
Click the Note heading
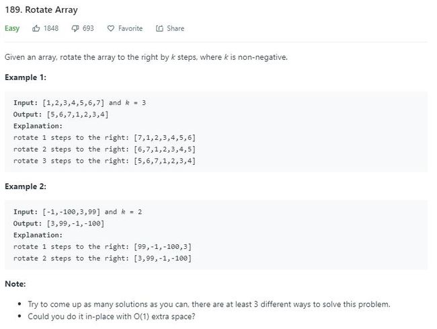15,284
